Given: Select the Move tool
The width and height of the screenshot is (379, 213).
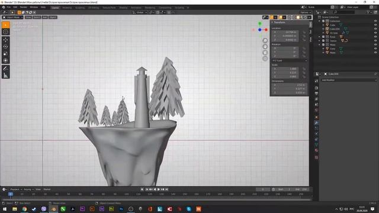Looking at the screenshot, I should click(x=5, y=40).
